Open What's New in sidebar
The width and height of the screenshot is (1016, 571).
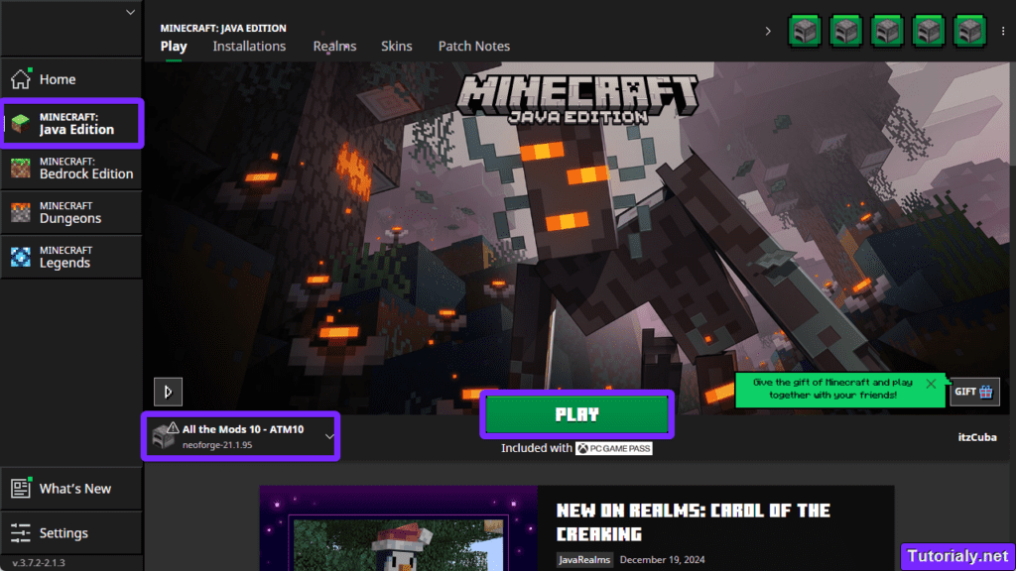[x=71, y=488]
